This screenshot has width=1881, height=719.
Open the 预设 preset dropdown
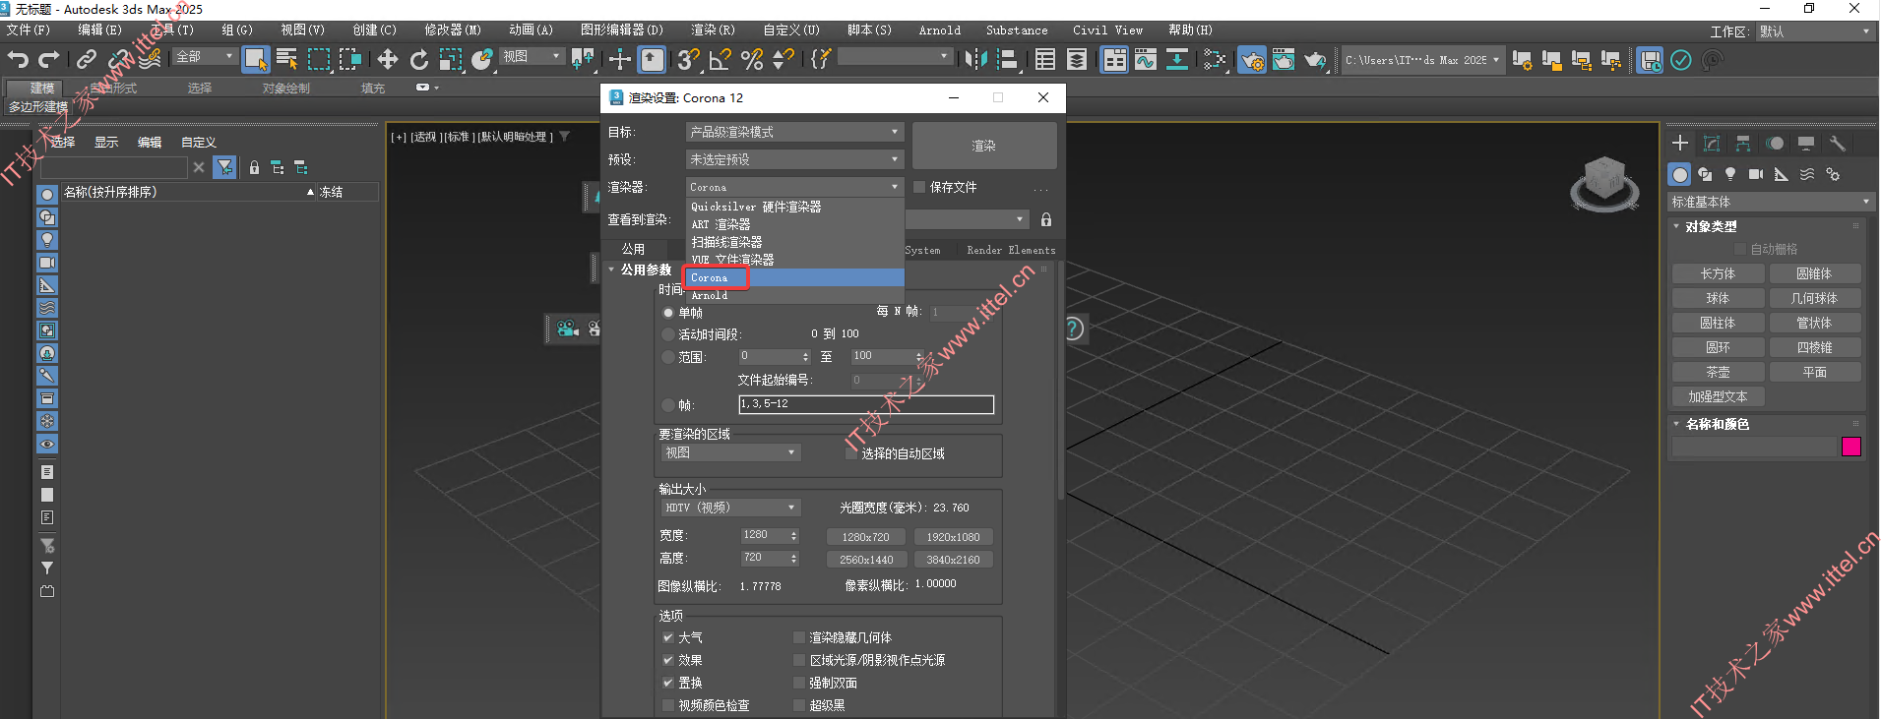(794, 159)
